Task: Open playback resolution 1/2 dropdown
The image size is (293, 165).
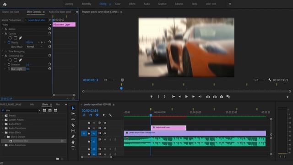Action: coord(260,80)
